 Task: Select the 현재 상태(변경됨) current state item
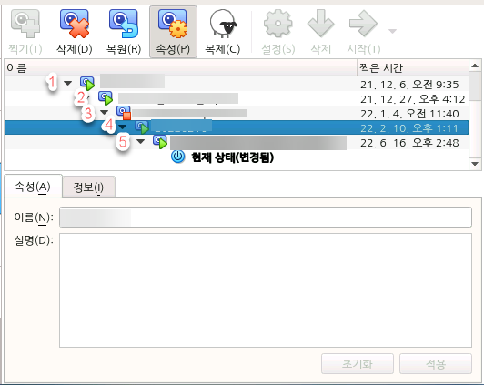[x=232, y=157]
